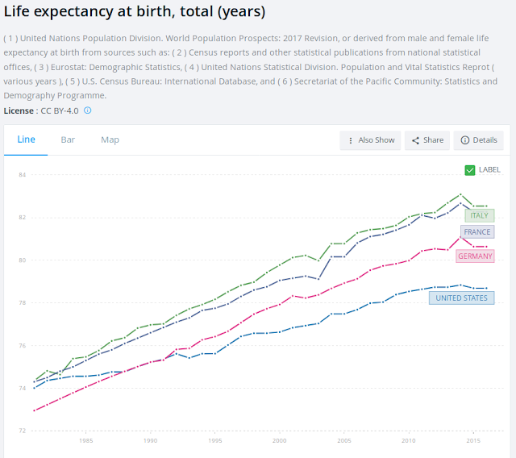Screen dimensions: 516x458
Task: Click the UNITED STATES series label
Action: click(462, 298)
